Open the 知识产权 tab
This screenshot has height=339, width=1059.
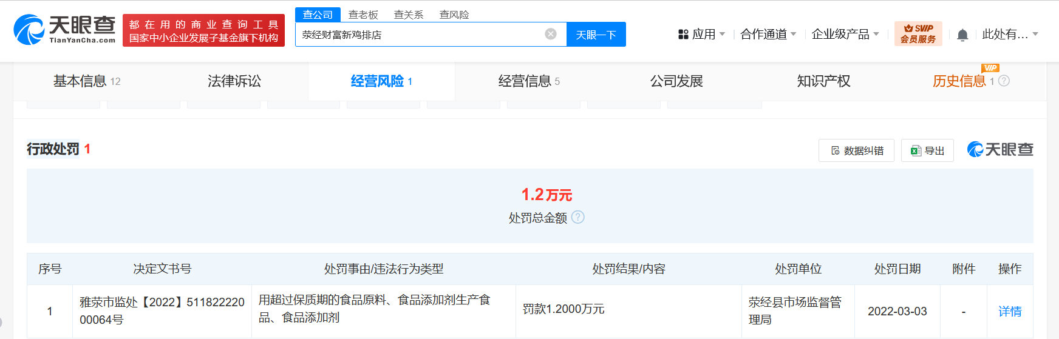coord(823,81)
